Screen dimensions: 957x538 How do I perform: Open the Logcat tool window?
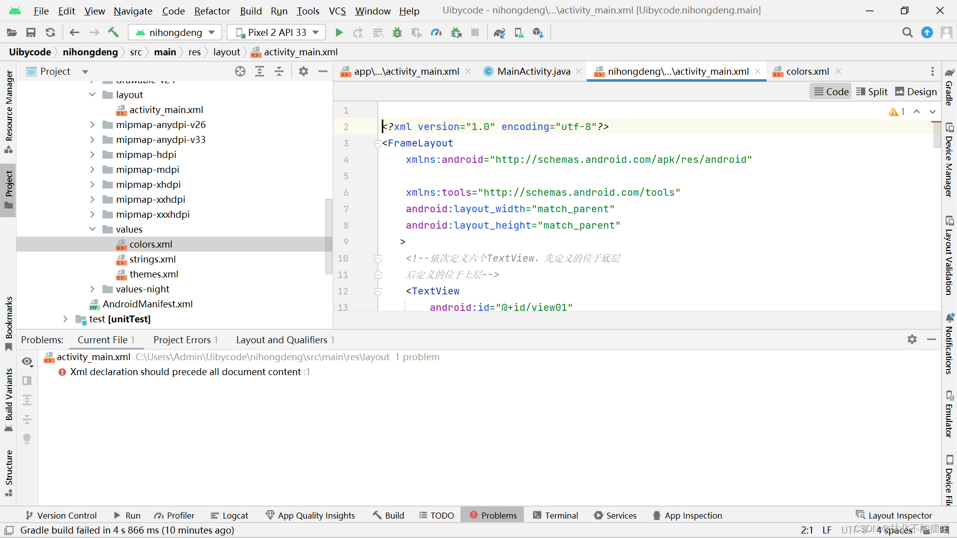tap(229, 516)
